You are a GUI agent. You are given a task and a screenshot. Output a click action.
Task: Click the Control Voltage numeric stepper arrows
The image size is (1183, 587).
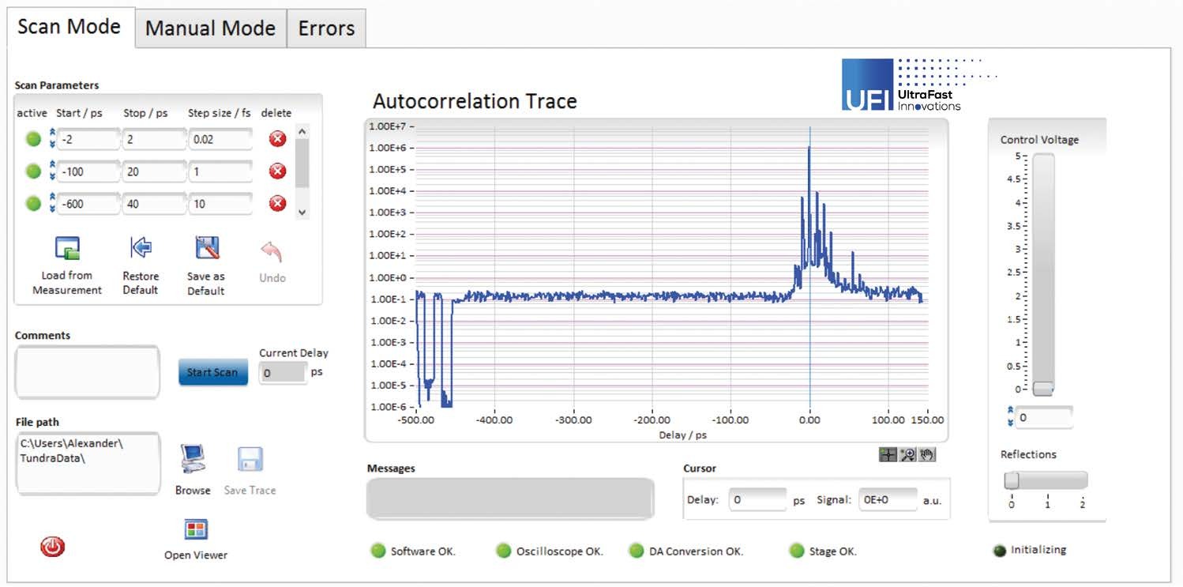(1012, 417)
